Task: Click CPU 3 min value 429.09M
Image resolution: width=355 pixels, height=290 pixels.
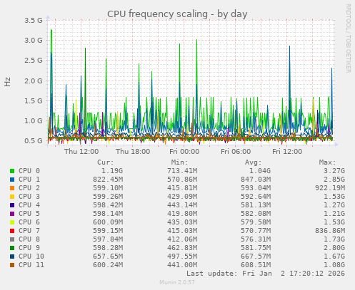Action: (x=182, y=197)
